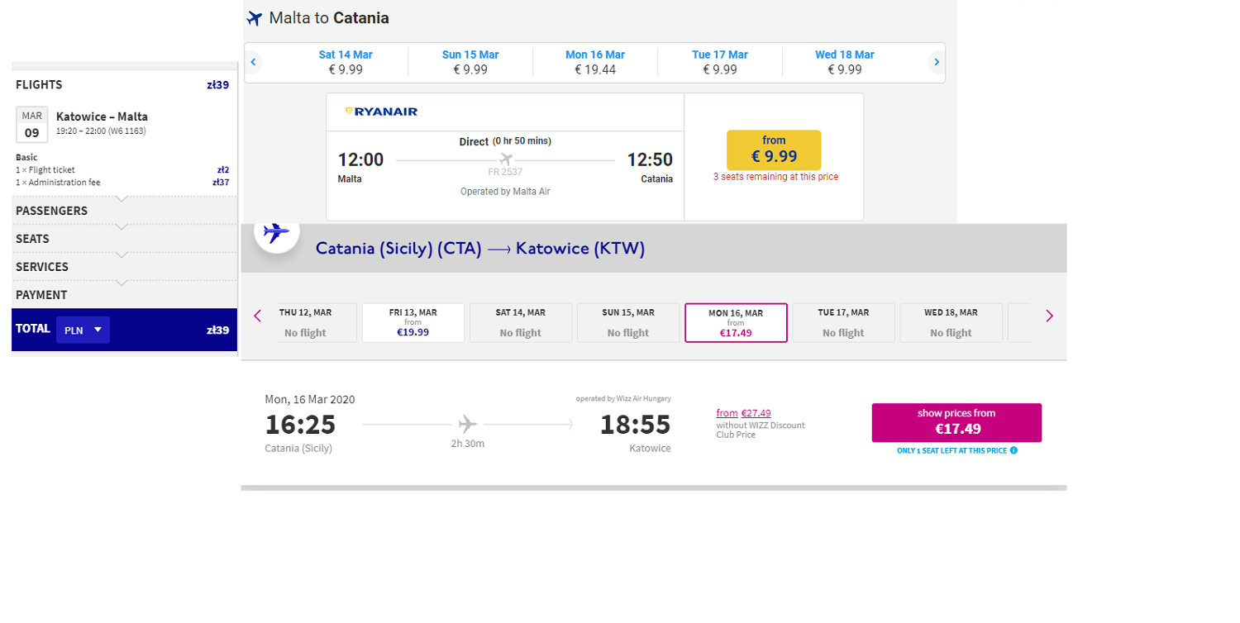Click the airplane icon next to Malta to Catania

(x=255, y=18)
